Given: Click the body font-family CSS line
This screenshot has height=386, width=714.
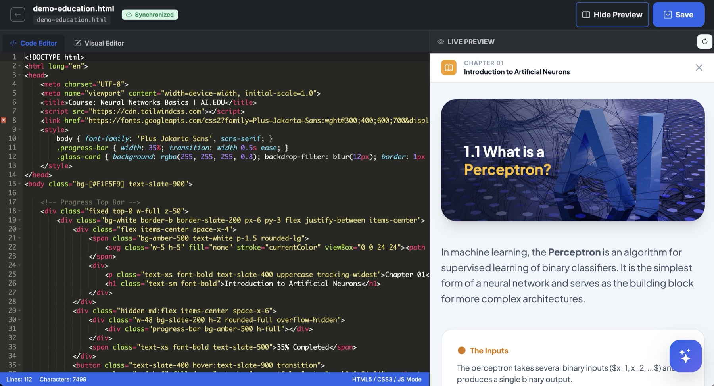Looking at the screenshot, I should coord(165,139).
